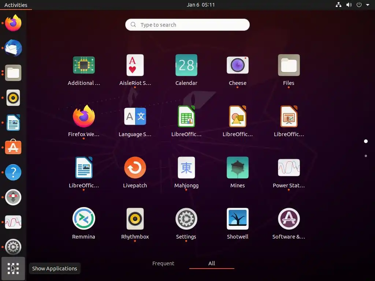Click Power Statistics graph icon in the dock
Image resolution: width=375 pixels, height=281 pixels.
pyautogui.click(x=13, y=222)
